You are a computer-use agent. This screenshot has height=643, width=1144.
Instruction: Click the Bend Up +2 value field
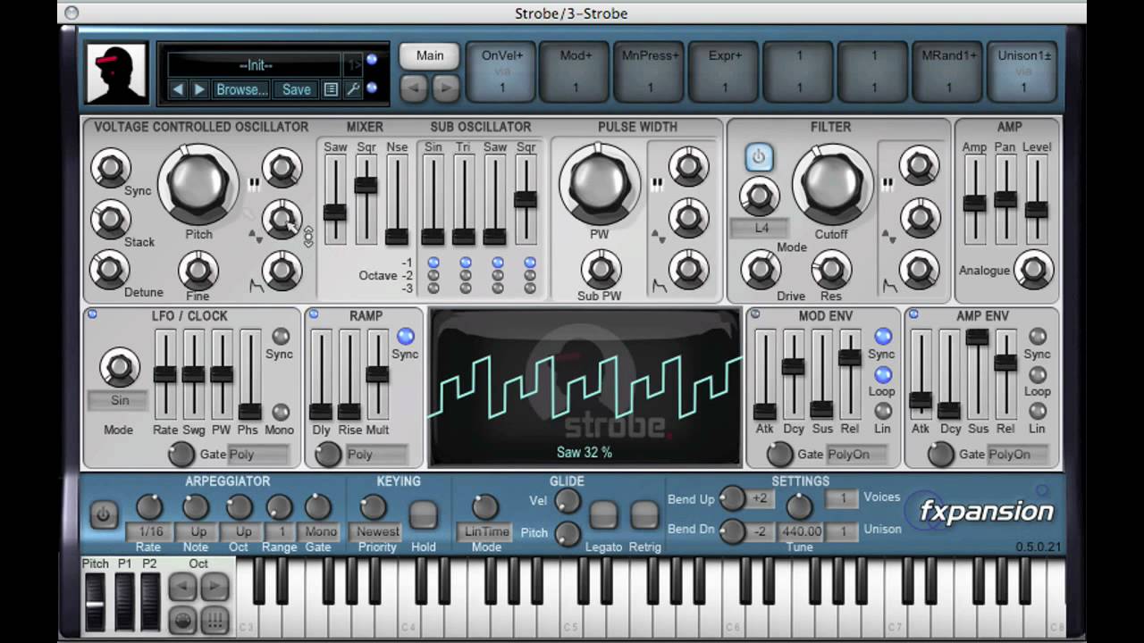click(760, 498)
